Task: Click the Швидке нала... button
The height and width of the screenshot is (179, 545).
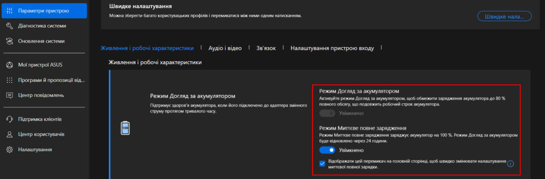Action: pos(504,16)
